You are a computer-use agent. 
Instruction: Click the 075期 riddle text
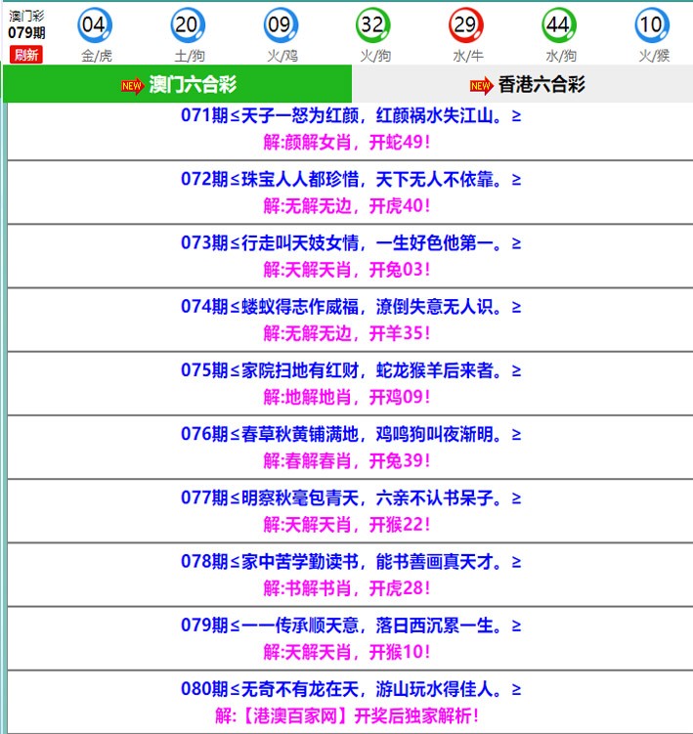[x=350, y=371]
